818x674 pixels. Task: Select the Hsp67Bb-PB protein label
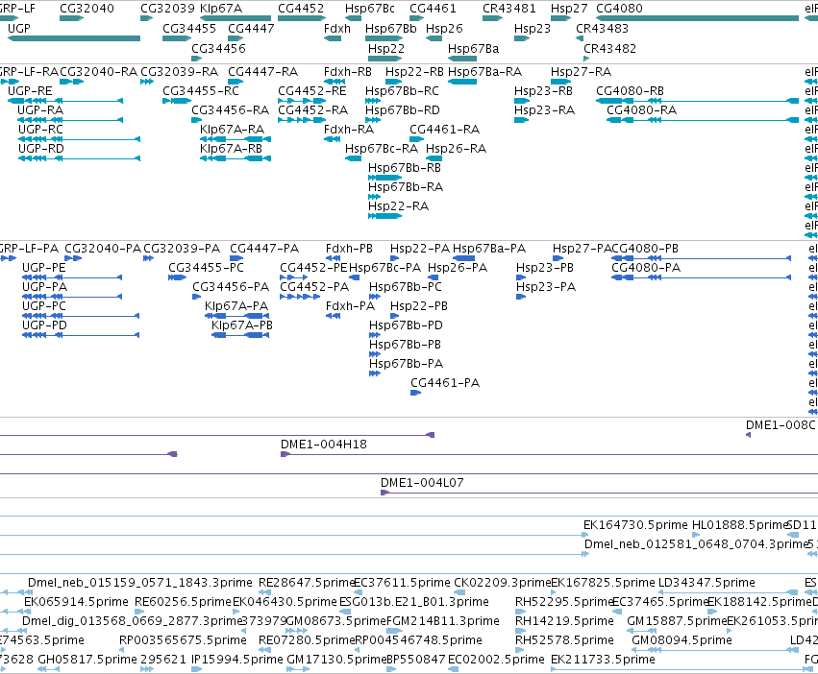point(405,345)
